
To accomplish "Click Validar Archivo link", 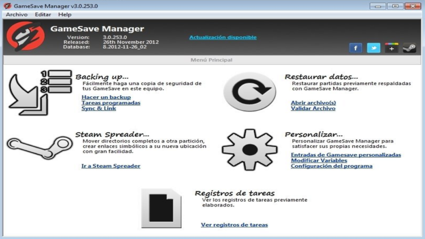I will click(x=313, y=108).
